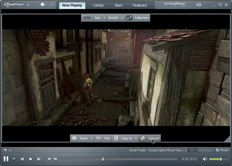Open the RealPlayer logo menu
Image resolution: width=232 pixels, height=166 pixels.
pyautogui.click(x=16, y=5)
